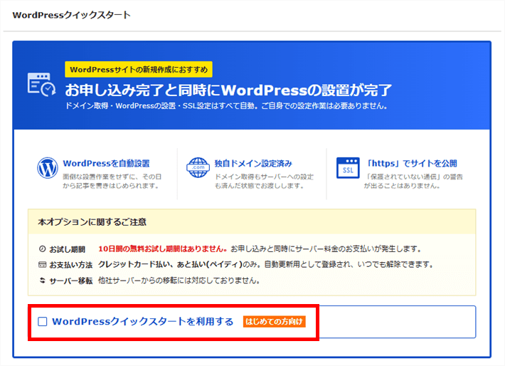
Task: Click the yellow WordPressサイトの新規作成におすすめ label
Action: pos(139,69)
